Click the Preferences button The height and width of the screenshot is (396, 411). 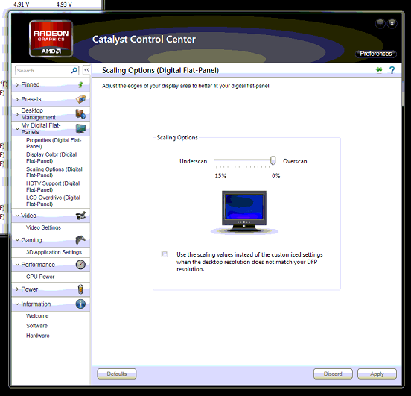(x=376, y=54)
